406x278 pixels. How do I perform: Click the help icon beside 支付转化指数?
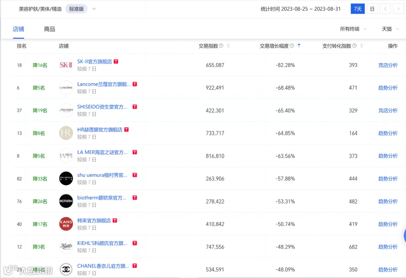[x=354, y=46]
